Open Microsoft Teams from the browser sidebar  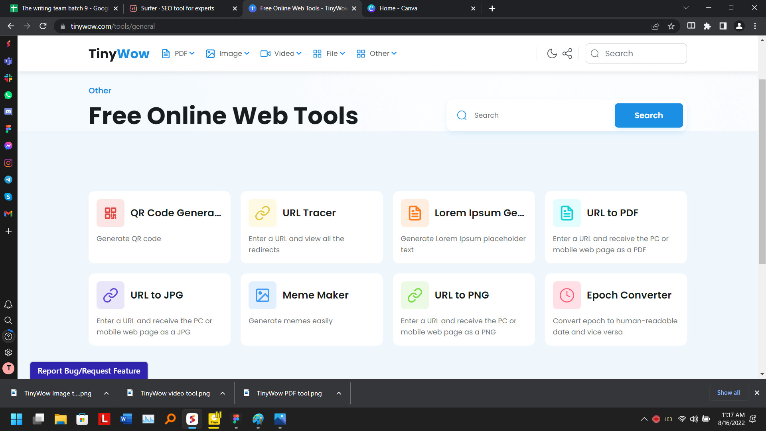(8, 61)
